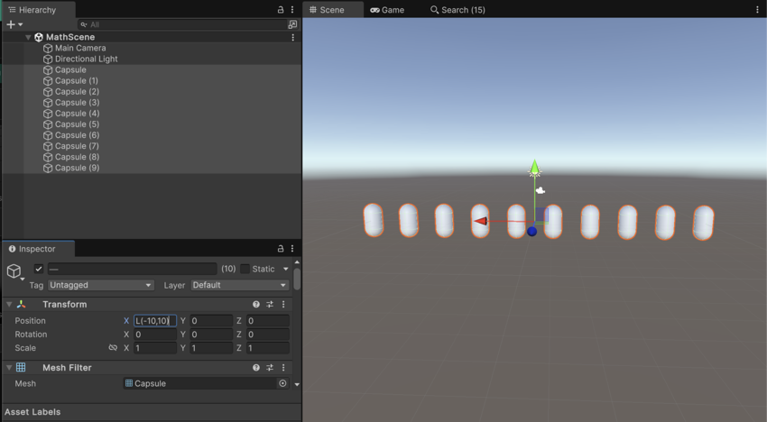Click the green Y-axis gizmo arrow

[534, 169]
